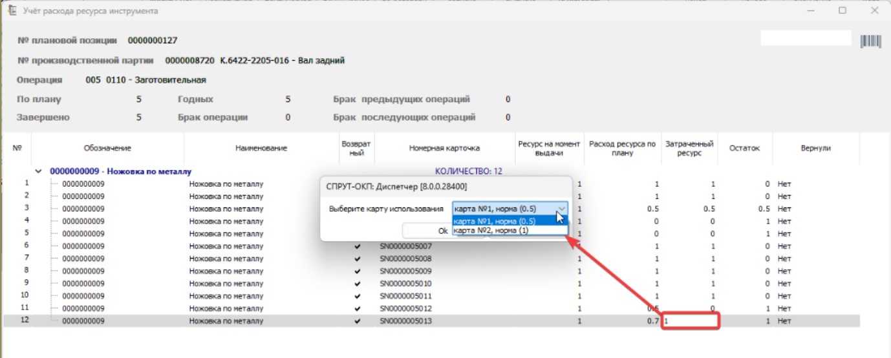Screen dimensions: 891x358
Task: Click the Затраченный ресурс cell in row 12
Action: point(691,321)
